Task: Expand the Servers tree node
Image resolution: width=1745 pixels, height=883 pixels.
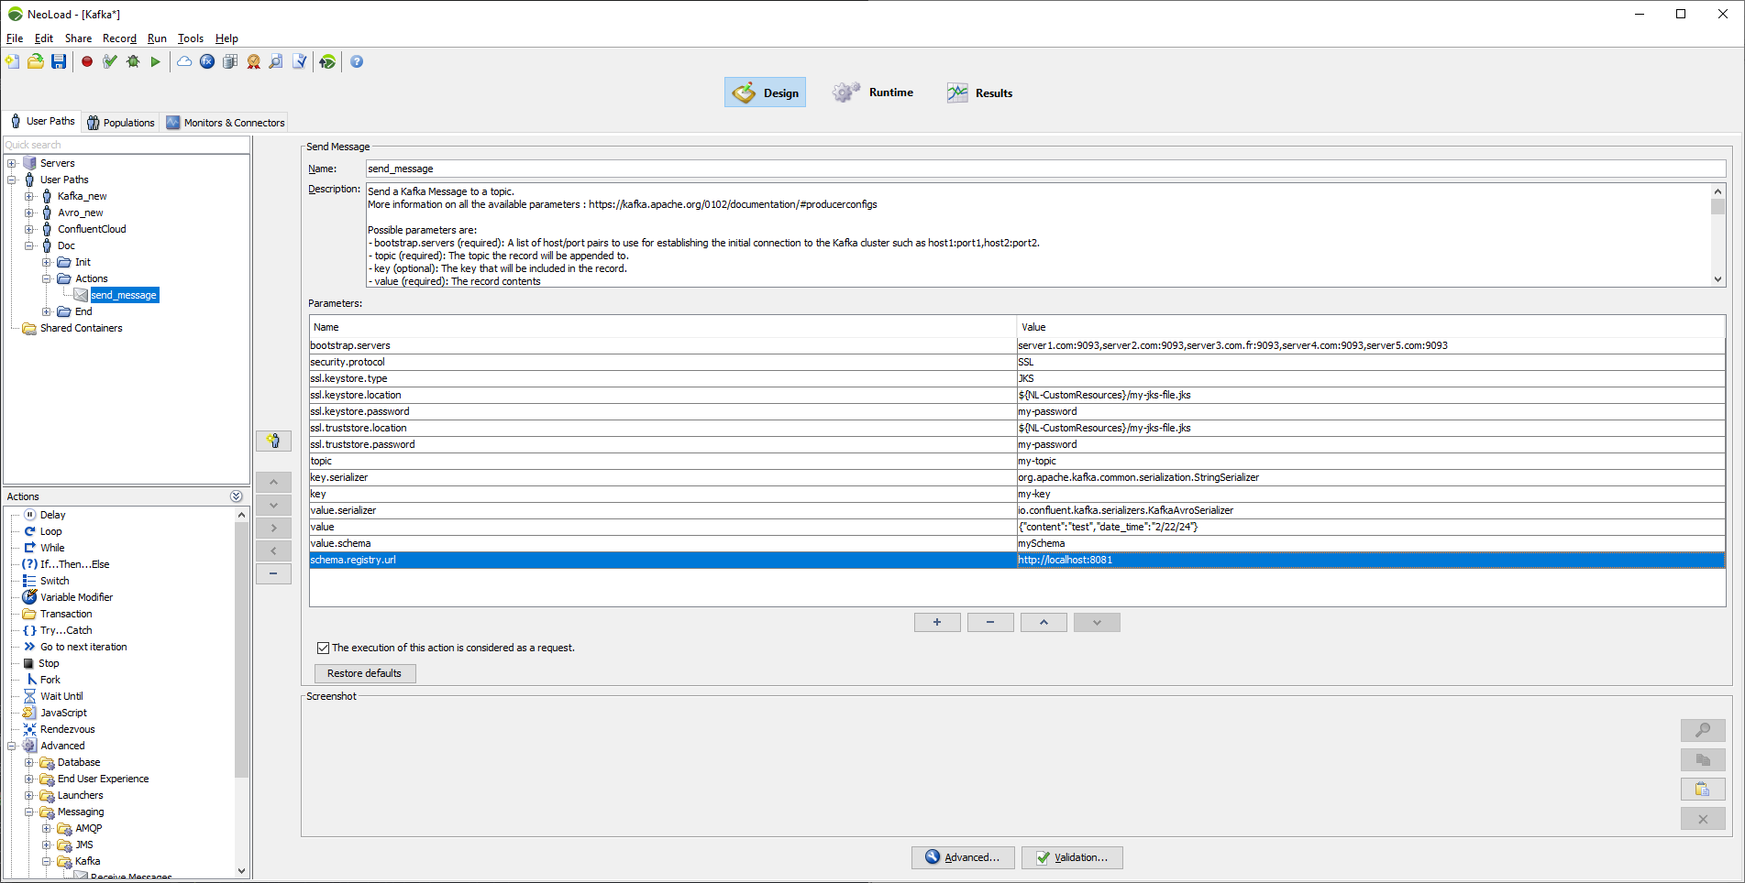Action: pos(11,162)
